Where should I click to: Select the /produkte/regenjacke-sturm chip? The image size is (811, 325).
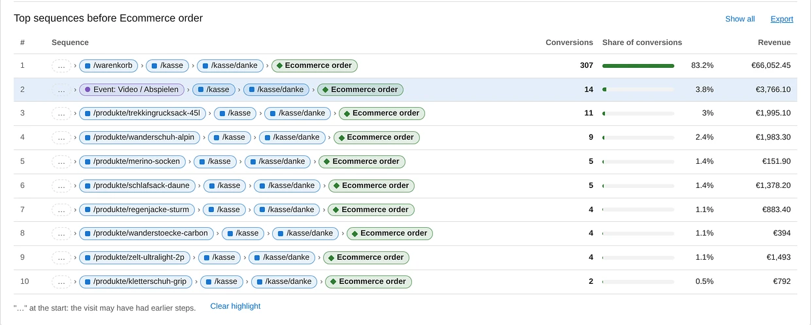pos(137,209)
